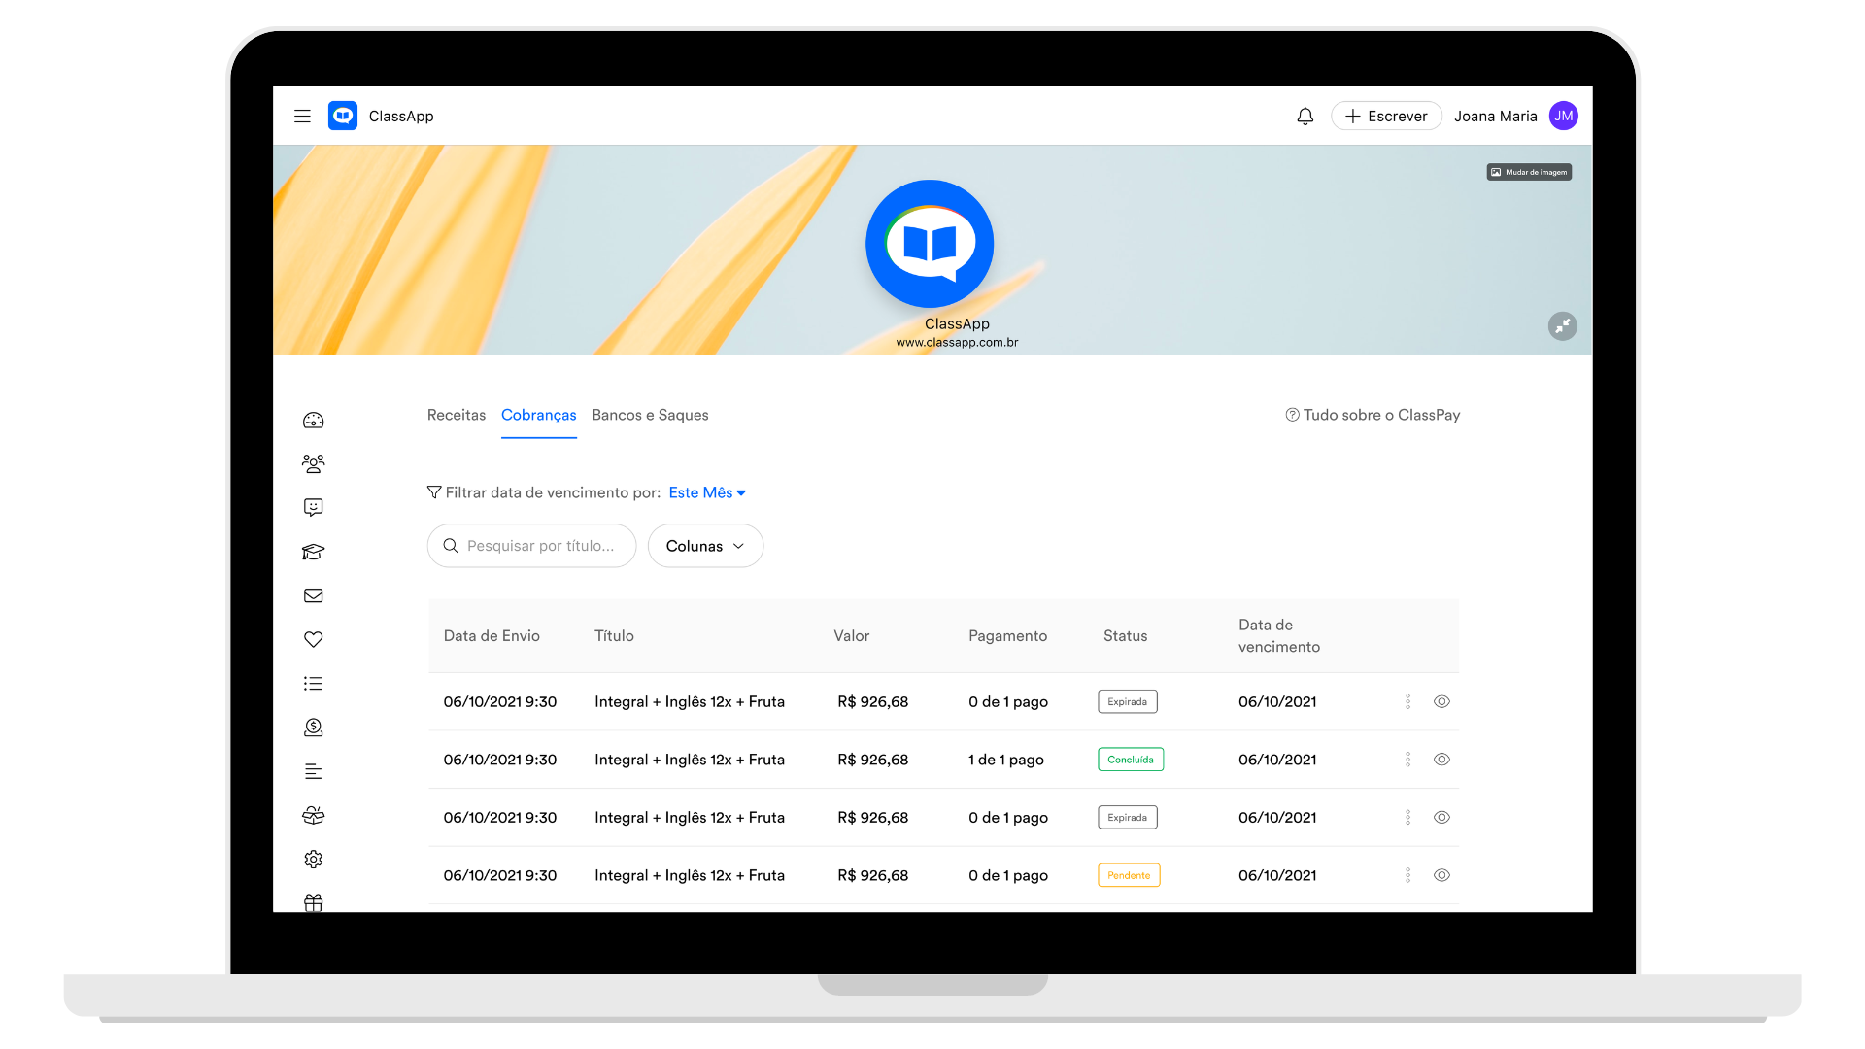The image size is (1865, 1049).
Task: Click the ClassApp logo in header
Action: (343, 116)
